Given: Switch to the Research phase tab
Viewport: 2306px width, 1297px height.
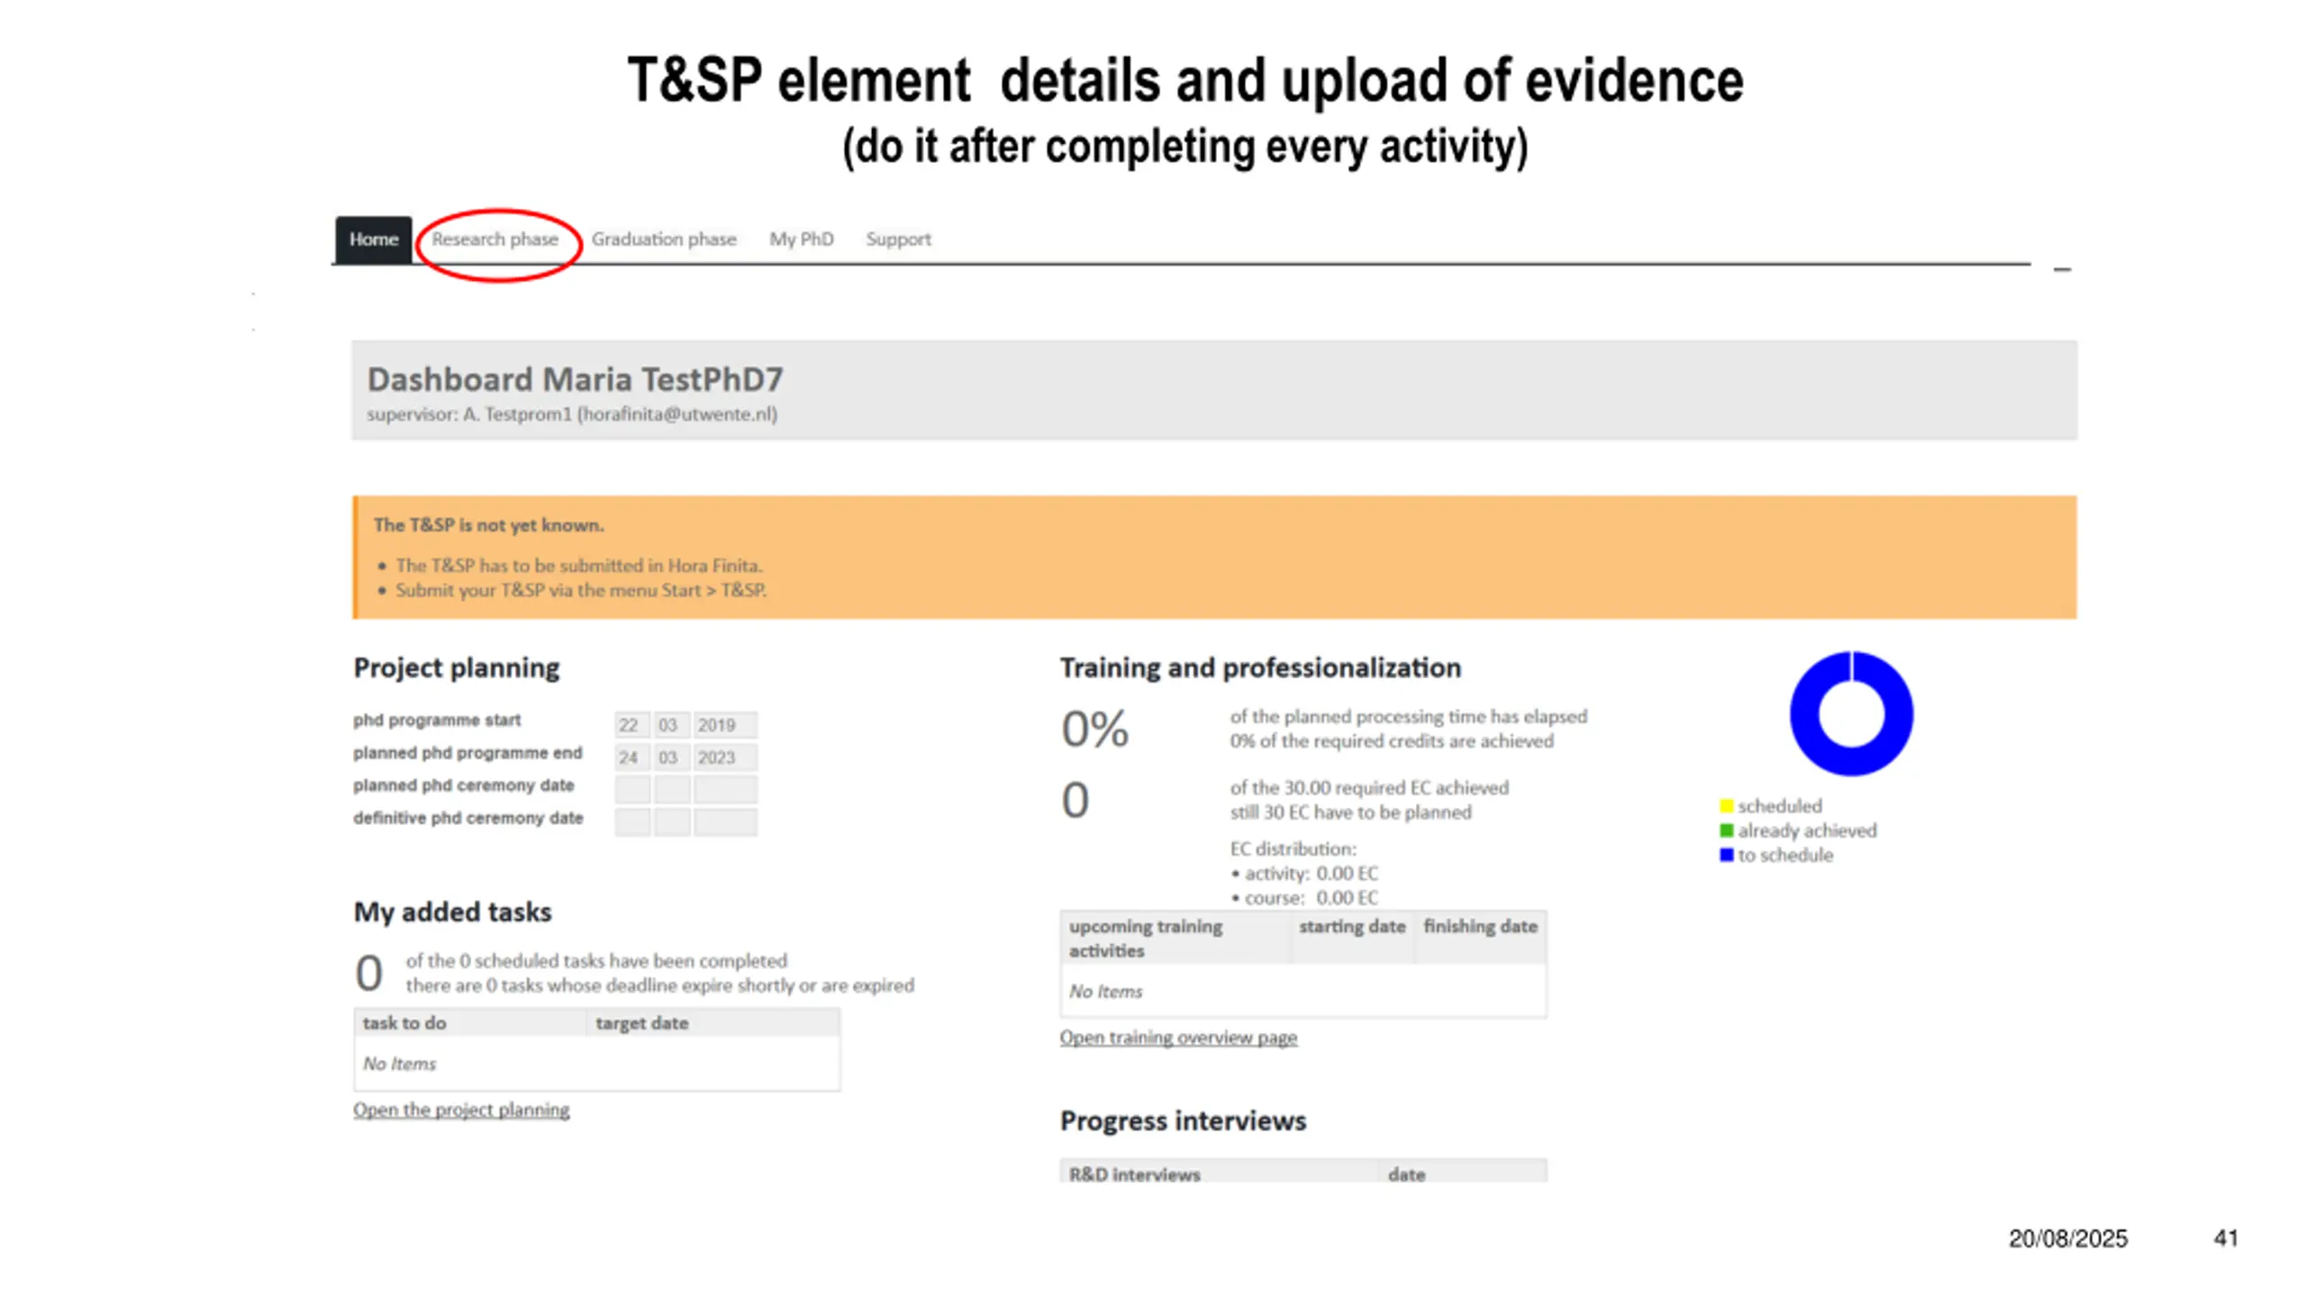Looking at the screenshot, I should click(x=495, y=240).
